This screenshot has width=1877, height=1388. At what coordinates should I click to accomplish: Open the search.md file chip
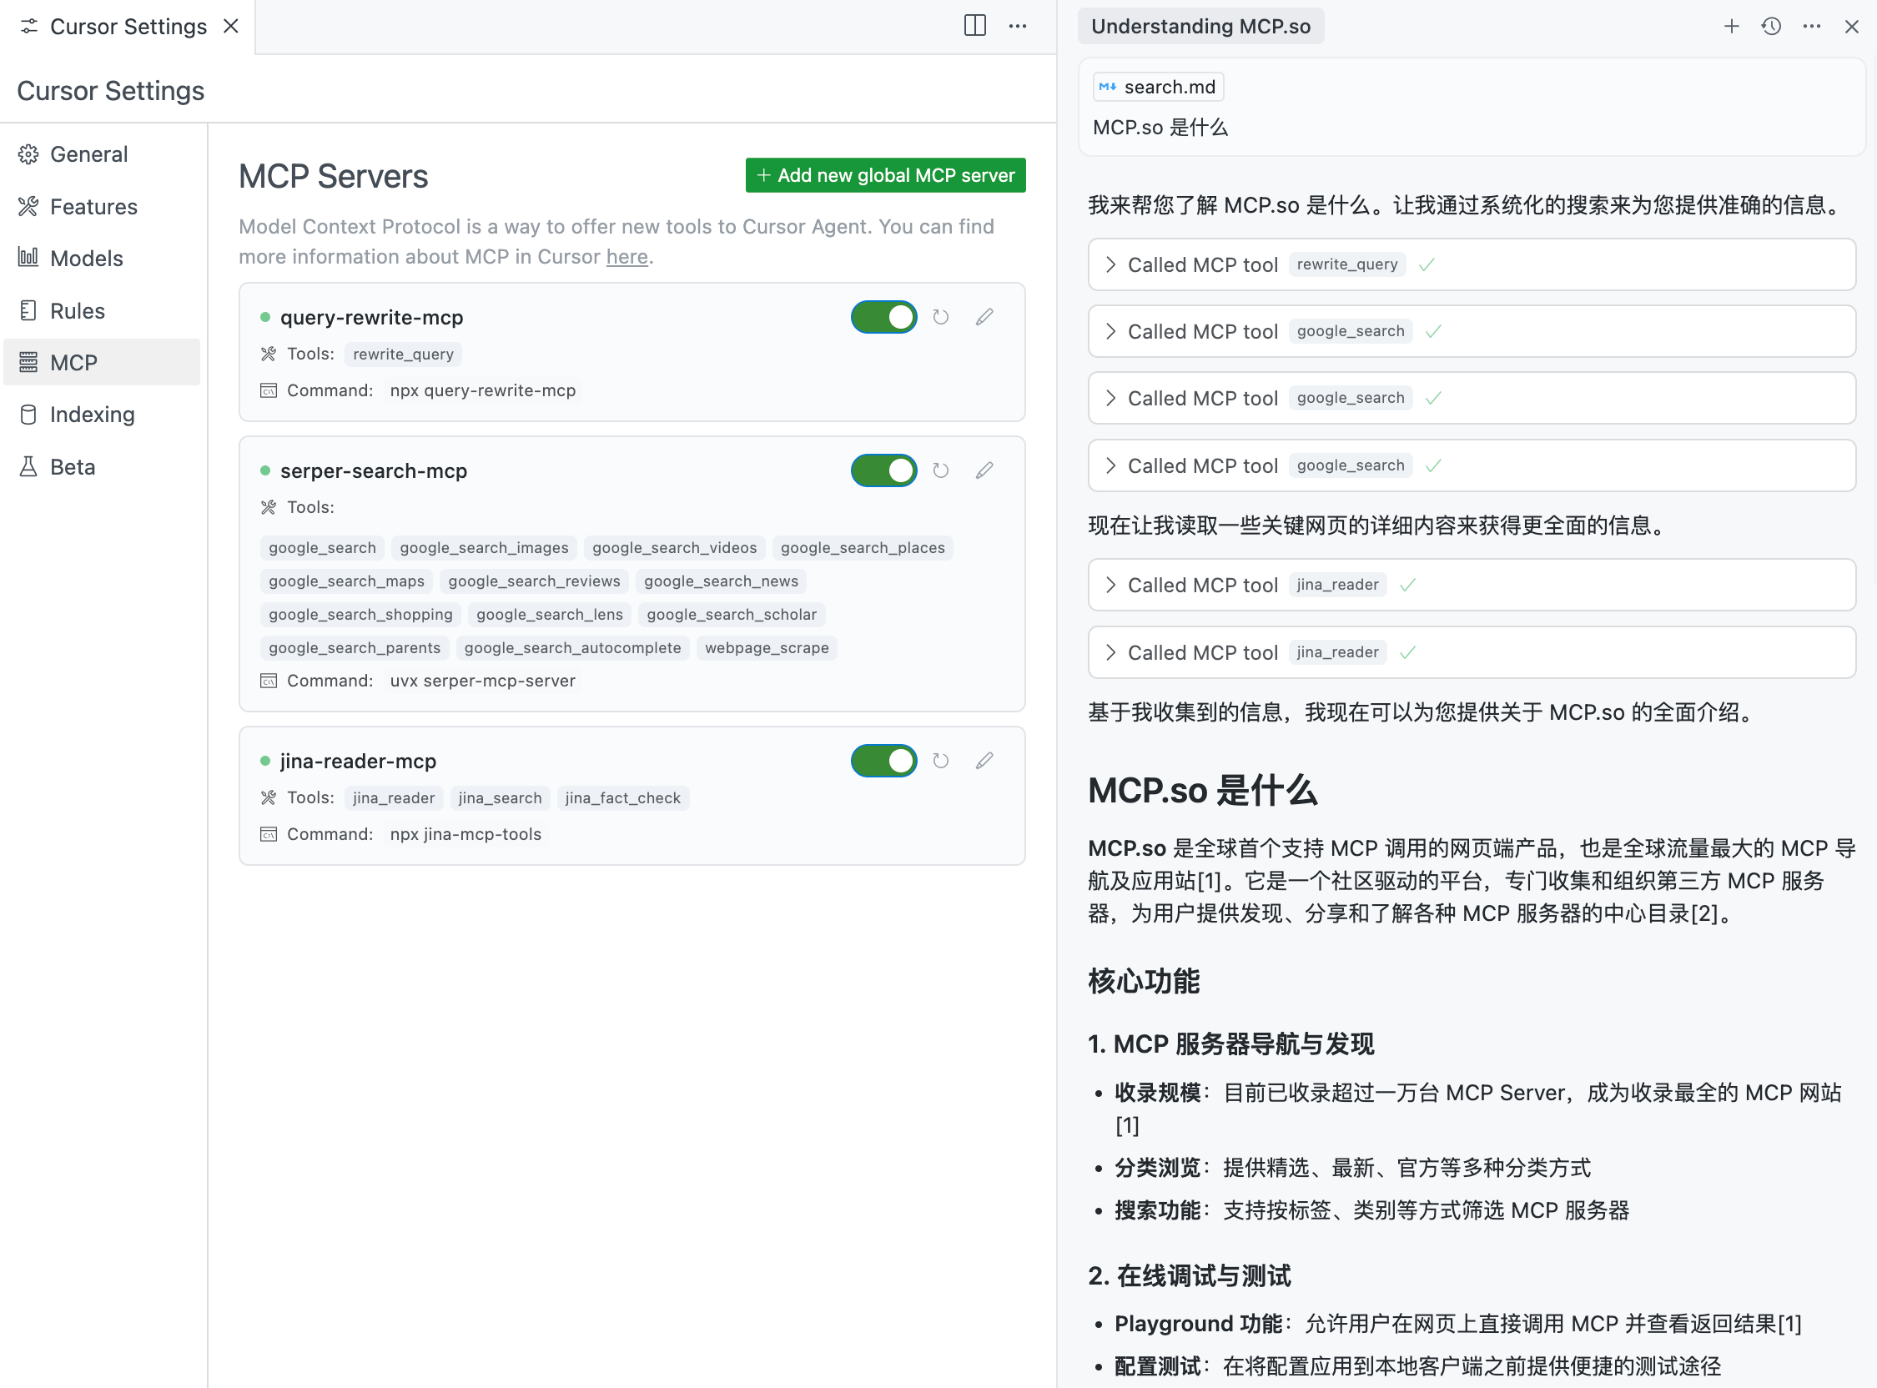pos(1158,88)
